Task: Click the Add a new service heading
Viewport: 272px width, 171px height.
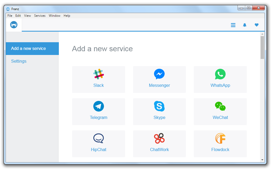Action: 102,49
